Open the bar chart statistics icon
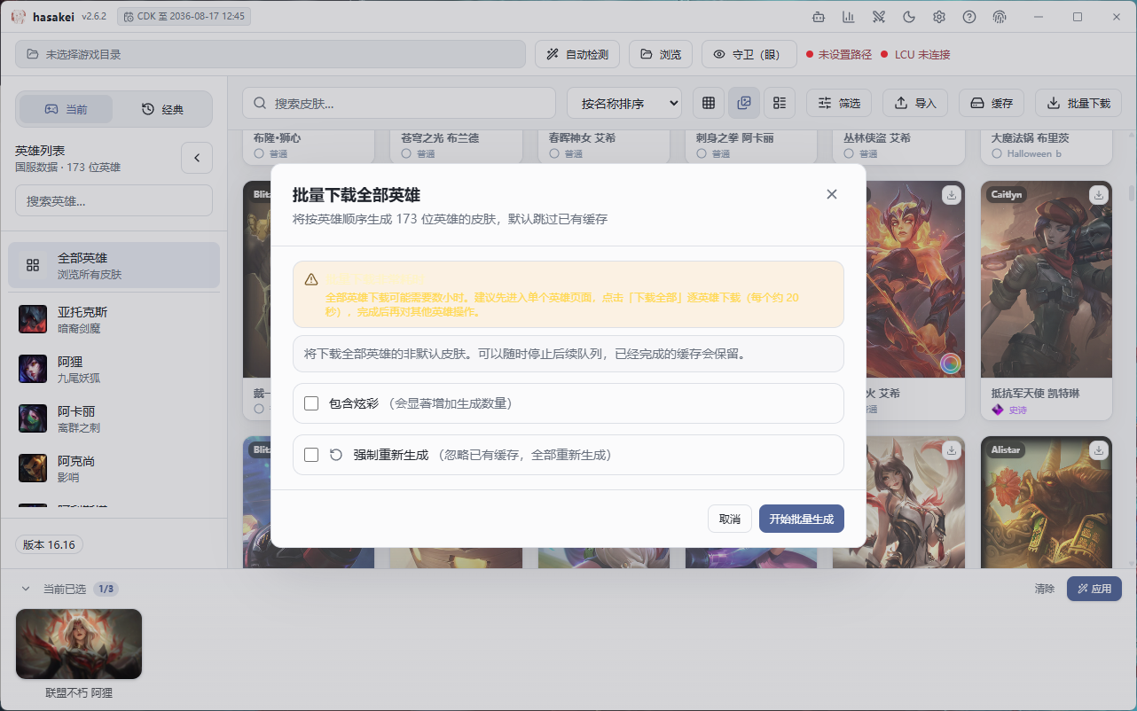This screenshot has height=711, width=1137. (x=849, y=17)
